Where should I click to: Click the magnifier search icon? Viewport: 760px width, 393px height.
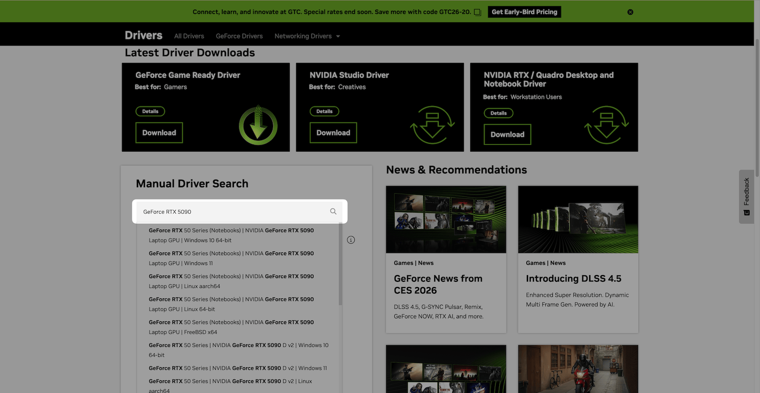pos(333,211)
